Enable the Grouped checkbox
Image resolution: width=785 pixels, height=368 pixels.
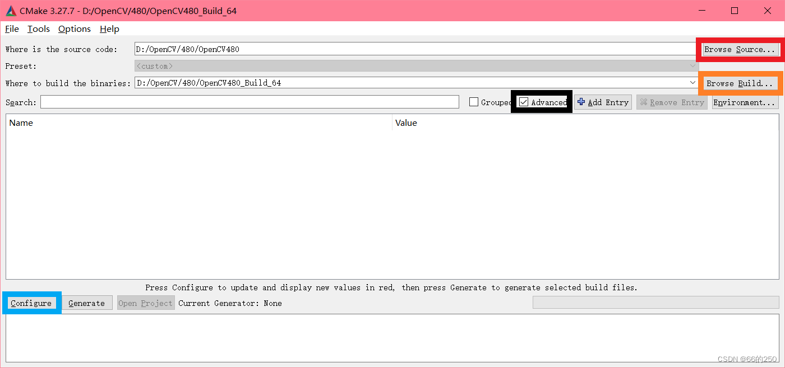[x=474, y=102]
